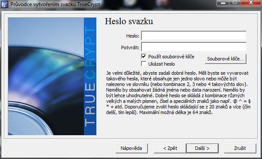Image resolution: width=262 pixels, height=159 pixels.
Task: Close the wizard window with X
Action: 251,3
